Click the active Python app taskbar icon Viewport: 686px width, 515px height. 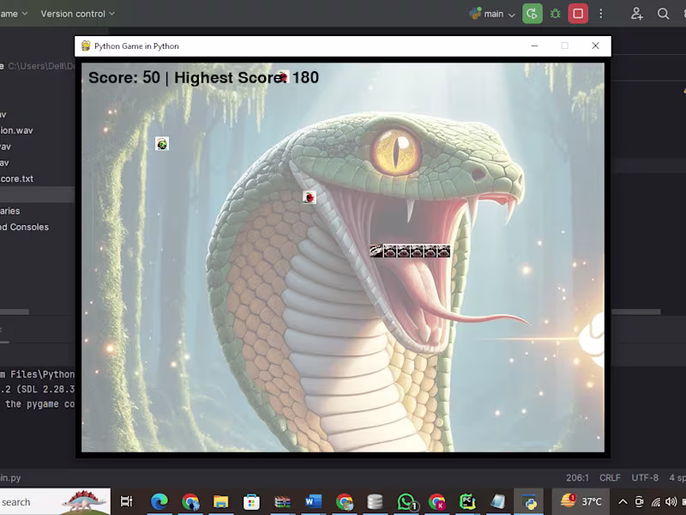[528, 502]
